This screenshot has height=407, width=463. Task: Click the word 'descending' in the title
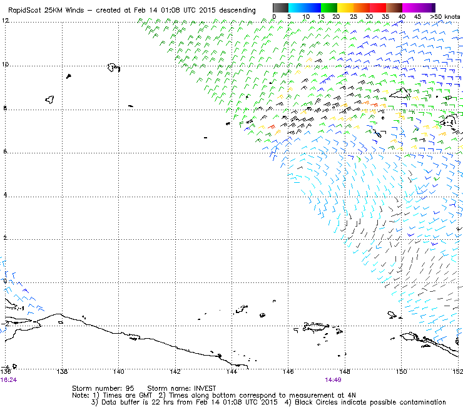pos(237,11)
